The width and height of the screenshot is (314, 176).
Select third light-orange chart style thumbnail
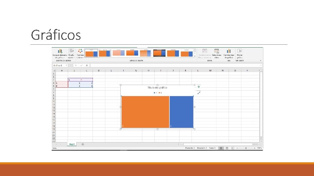(x=118, y=53)
